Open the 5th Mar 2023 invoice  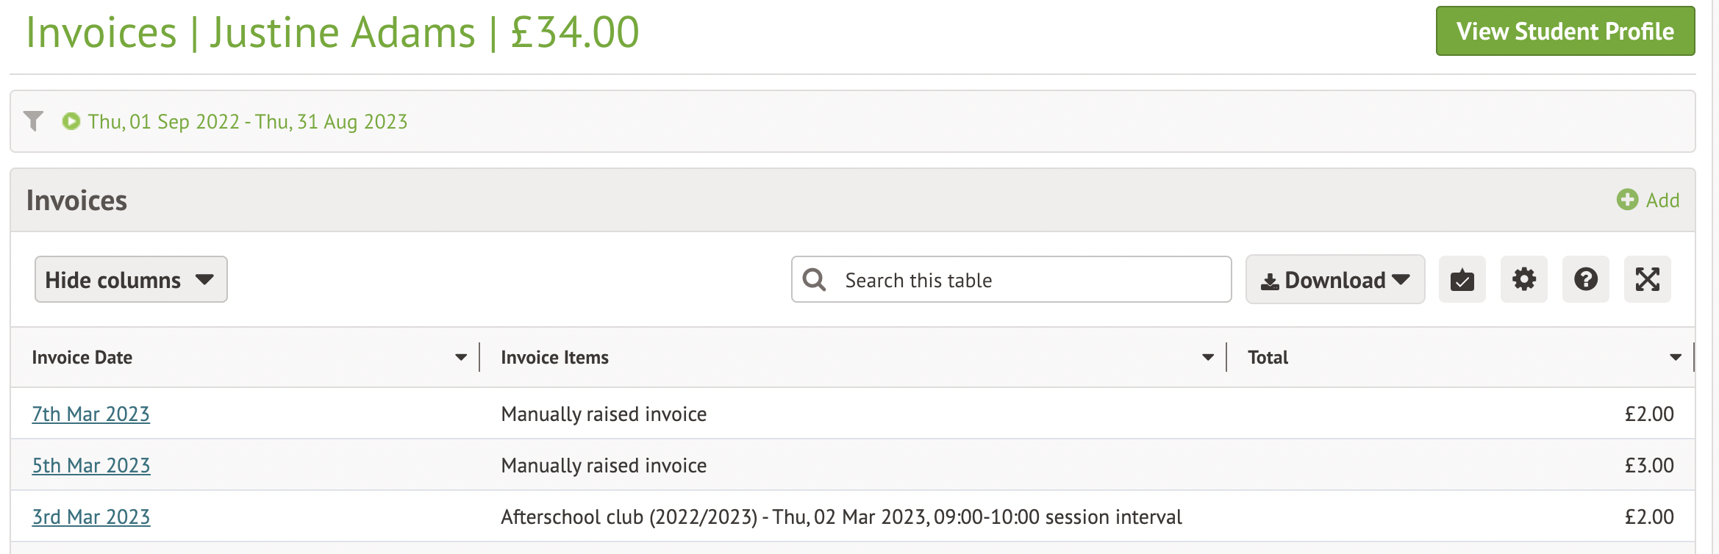(x=90, y=466)
